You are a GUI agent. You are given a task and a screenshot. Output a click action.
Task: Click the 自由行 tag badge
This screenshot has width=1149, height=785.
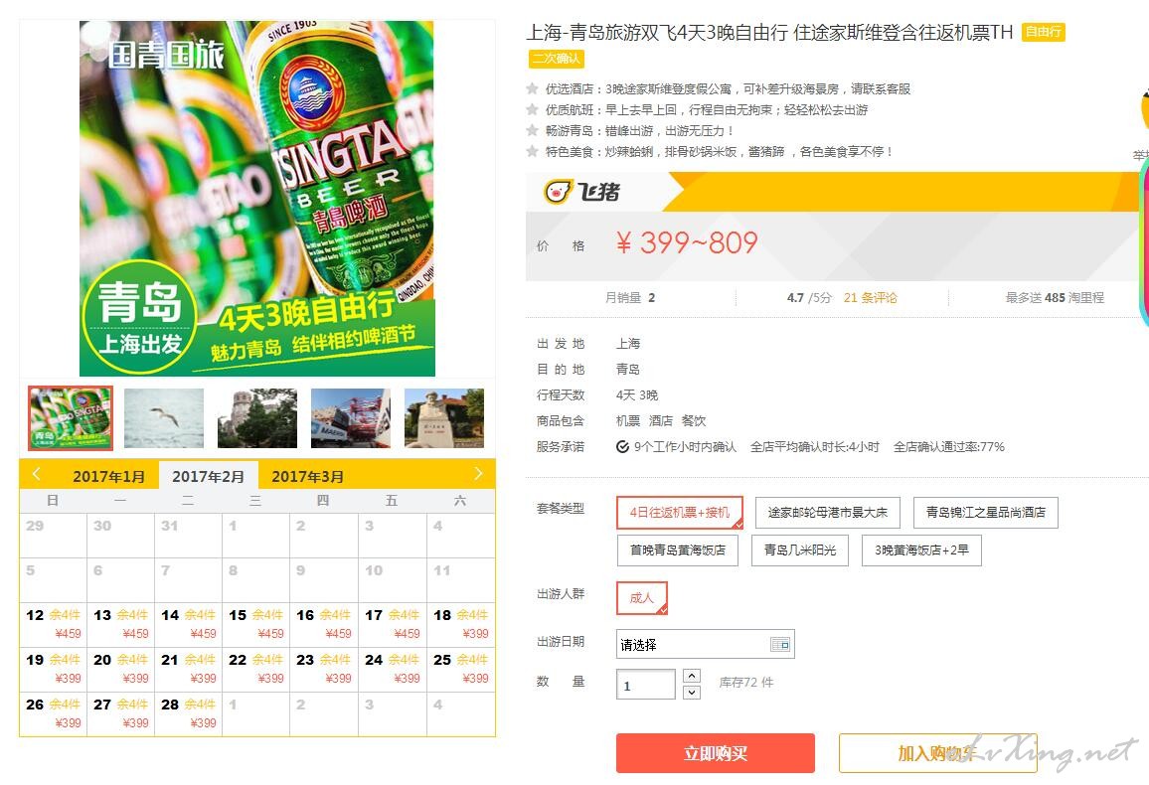point(1044,32)
